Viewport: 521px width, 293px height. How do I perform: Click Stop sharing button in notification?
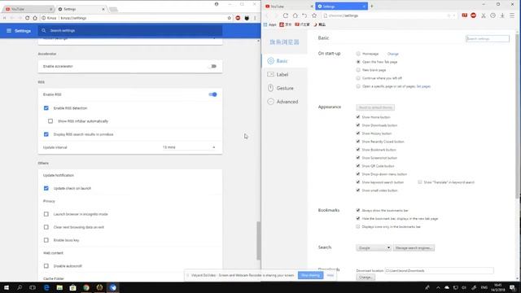coord(310,275)
